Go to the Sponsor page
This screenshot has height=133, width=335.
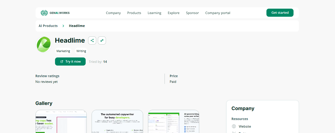[192, 13]
